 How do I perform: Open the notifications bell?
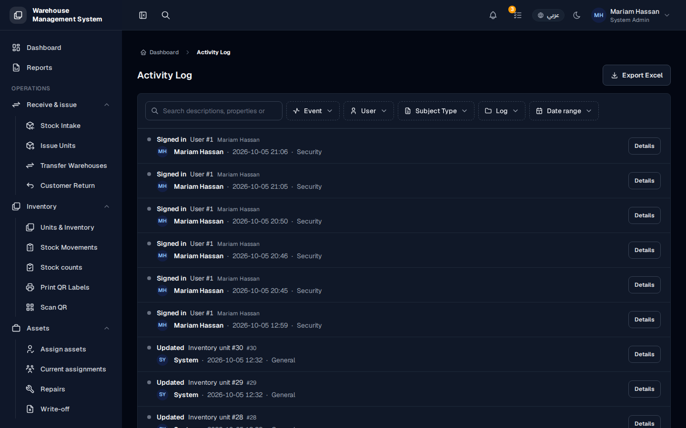(493, 15)
